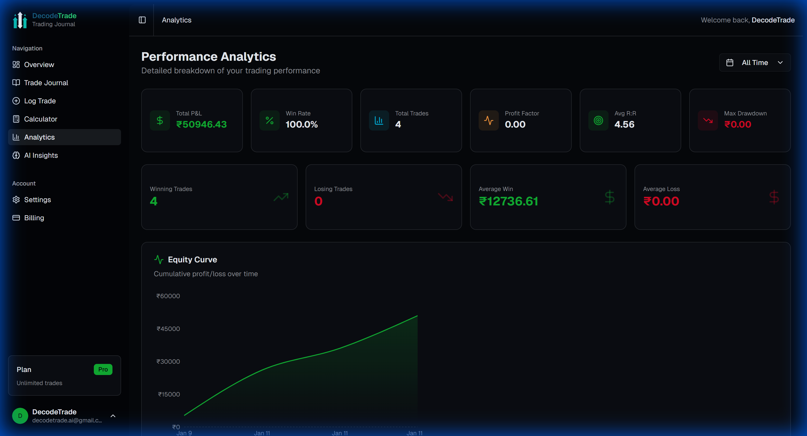Click the Max Drawdown trend-down icon
Image resolution: width=807 pixels, height=436 pixels.
[x=708, y=120]
